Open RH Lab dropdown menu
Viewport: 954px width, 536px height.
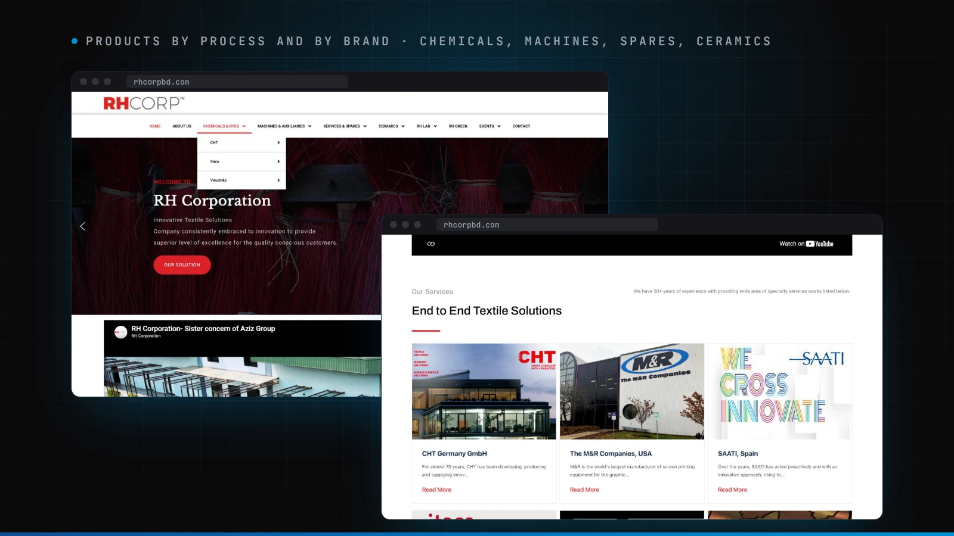pyautogui.click(x=427, y=126)
